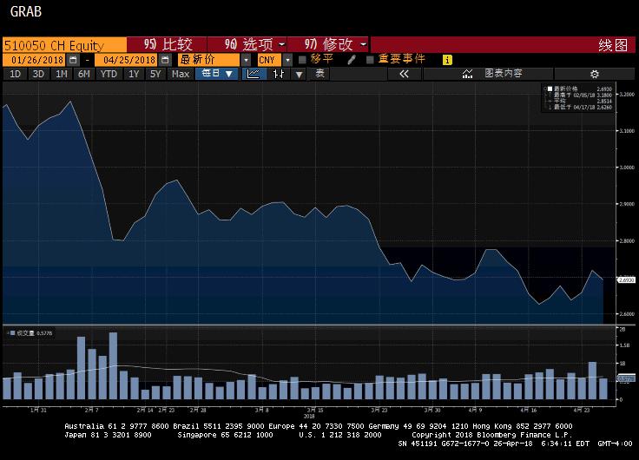Open the 每日 frequency dropdown
639x460 pixels.
[217, 75]
